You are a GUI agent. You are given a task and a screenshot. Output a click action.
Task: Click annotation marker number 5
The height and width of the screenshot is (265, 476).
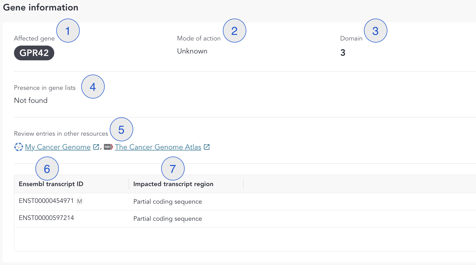tap(121, 129)
